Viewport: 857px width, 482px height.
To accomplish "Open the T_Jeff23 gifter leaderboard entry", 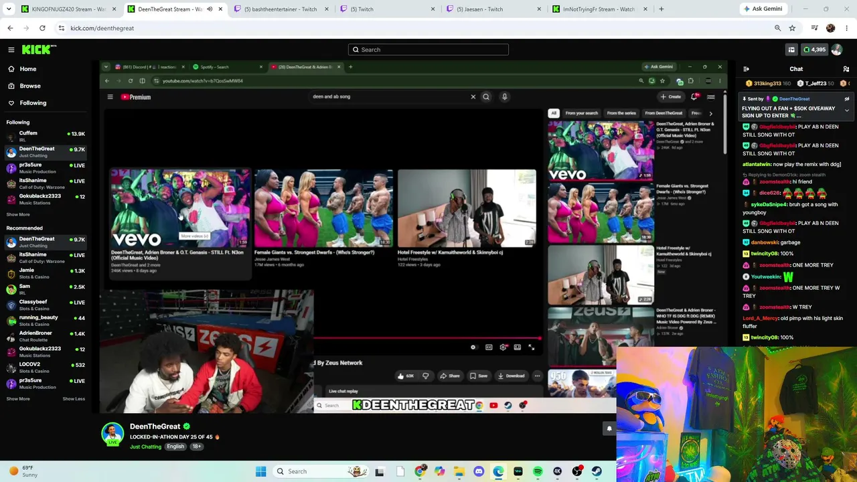I will [815, 84].
